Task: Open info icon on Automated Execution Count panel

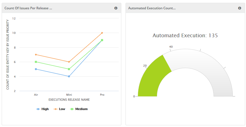Action: coord(240,8)
